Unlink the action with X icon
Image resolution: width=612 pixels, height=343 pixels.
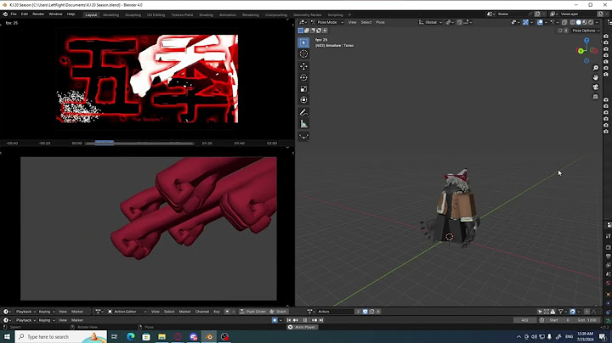[x=378, y=312]
